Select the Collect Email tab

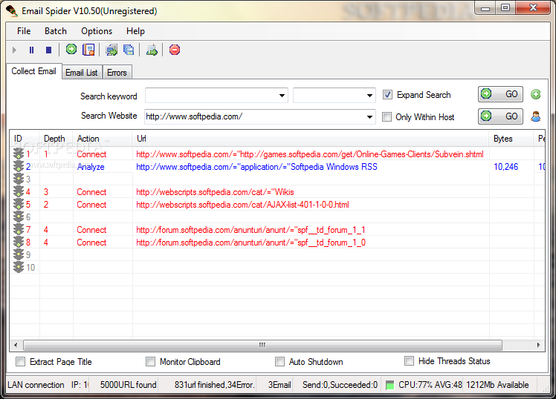click(x=33, y=71)
